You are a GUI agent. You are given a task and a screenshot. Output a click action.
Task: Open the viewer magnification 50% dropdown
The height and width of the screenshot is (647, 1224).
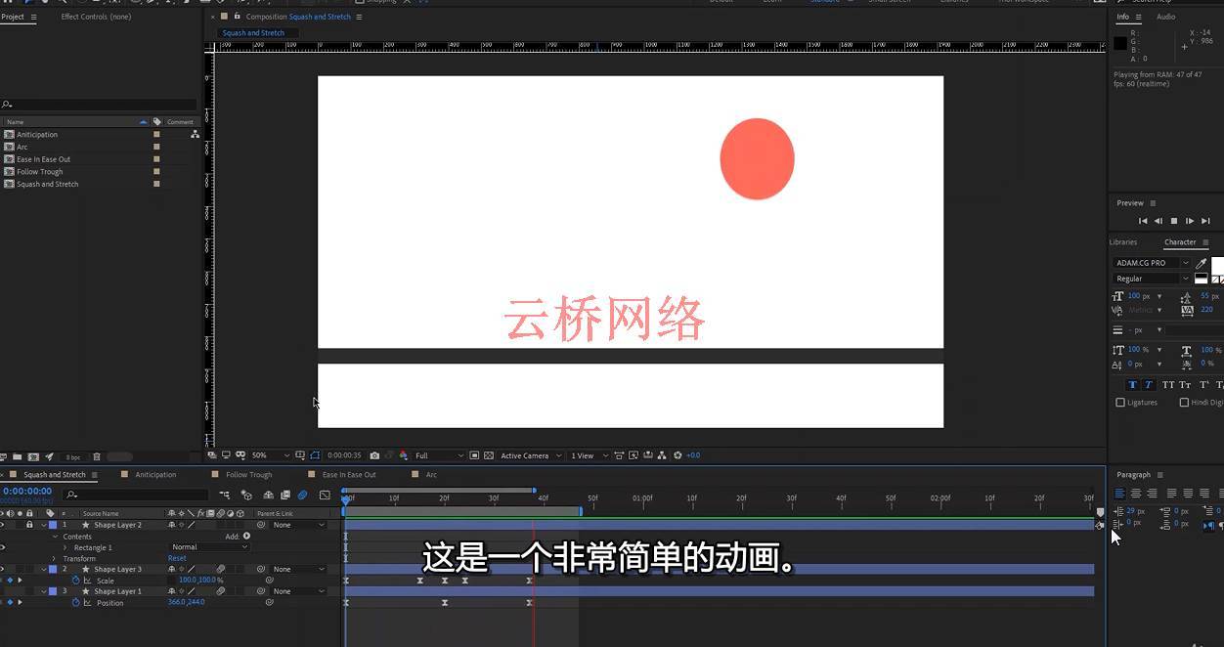[x=271, y=455]
